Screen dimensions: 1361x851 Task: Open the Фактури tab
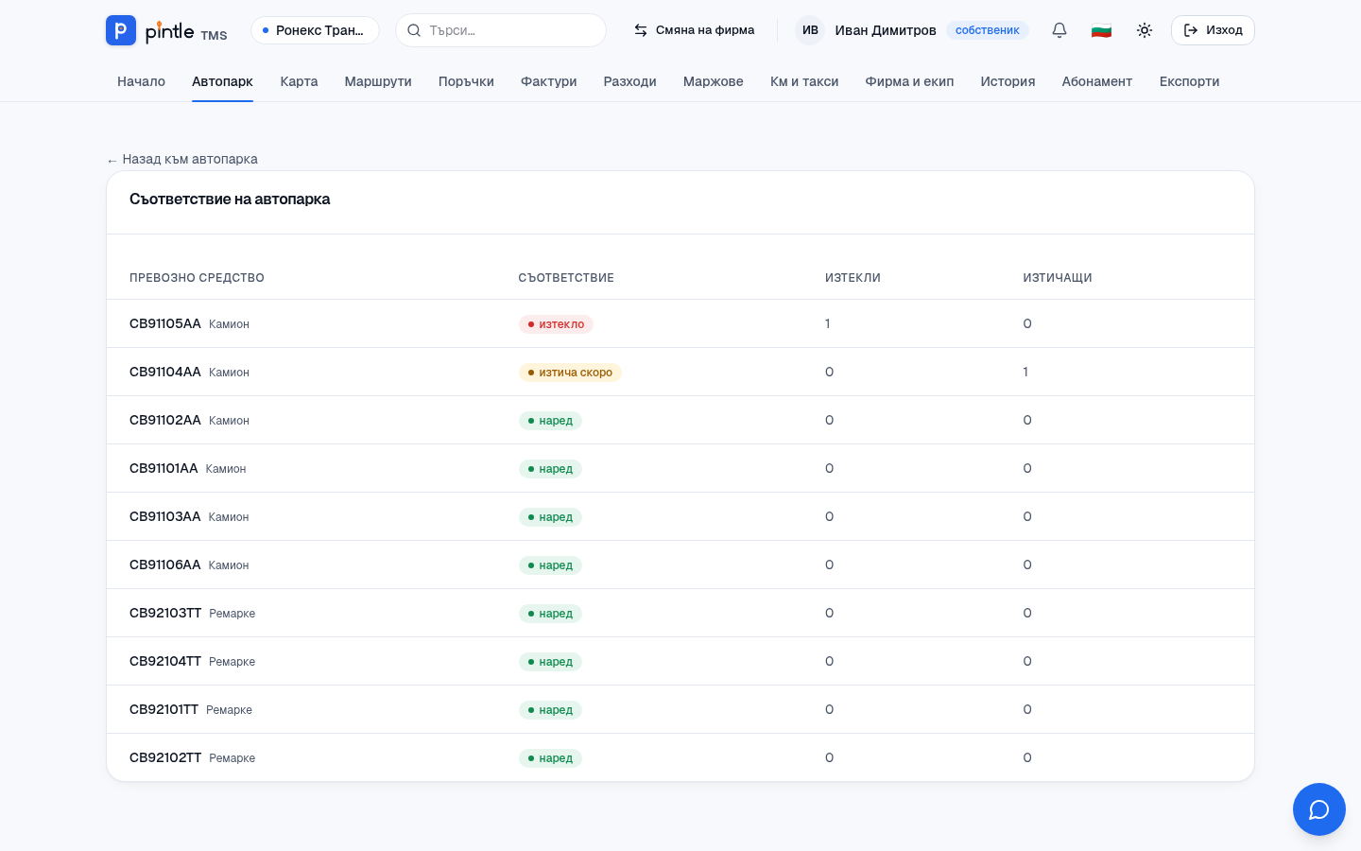(x=548, y=81)
